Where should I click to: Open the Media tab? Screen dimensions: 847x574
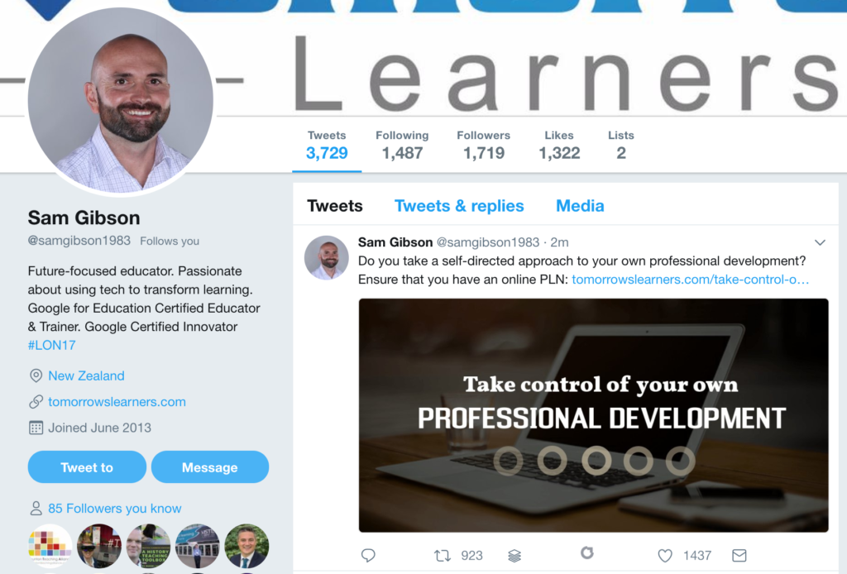click(580, 206)
